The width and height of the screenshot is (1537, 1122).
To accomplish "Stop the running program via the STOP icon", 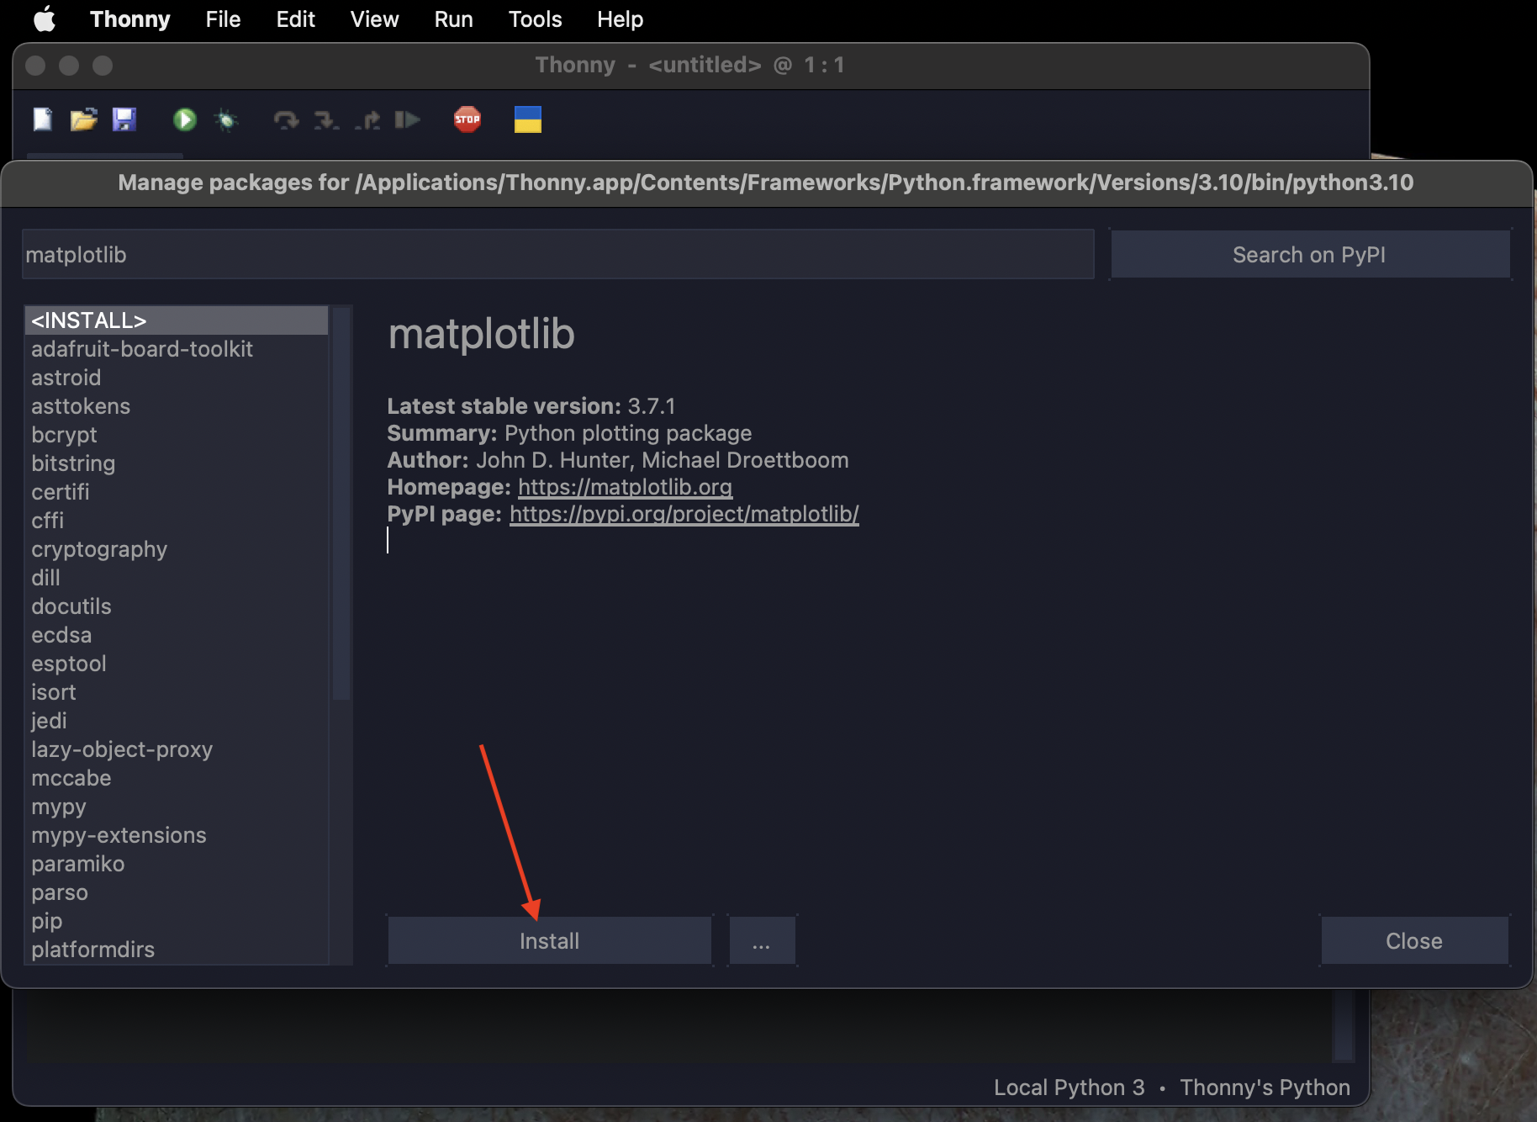I will point(466,119).
